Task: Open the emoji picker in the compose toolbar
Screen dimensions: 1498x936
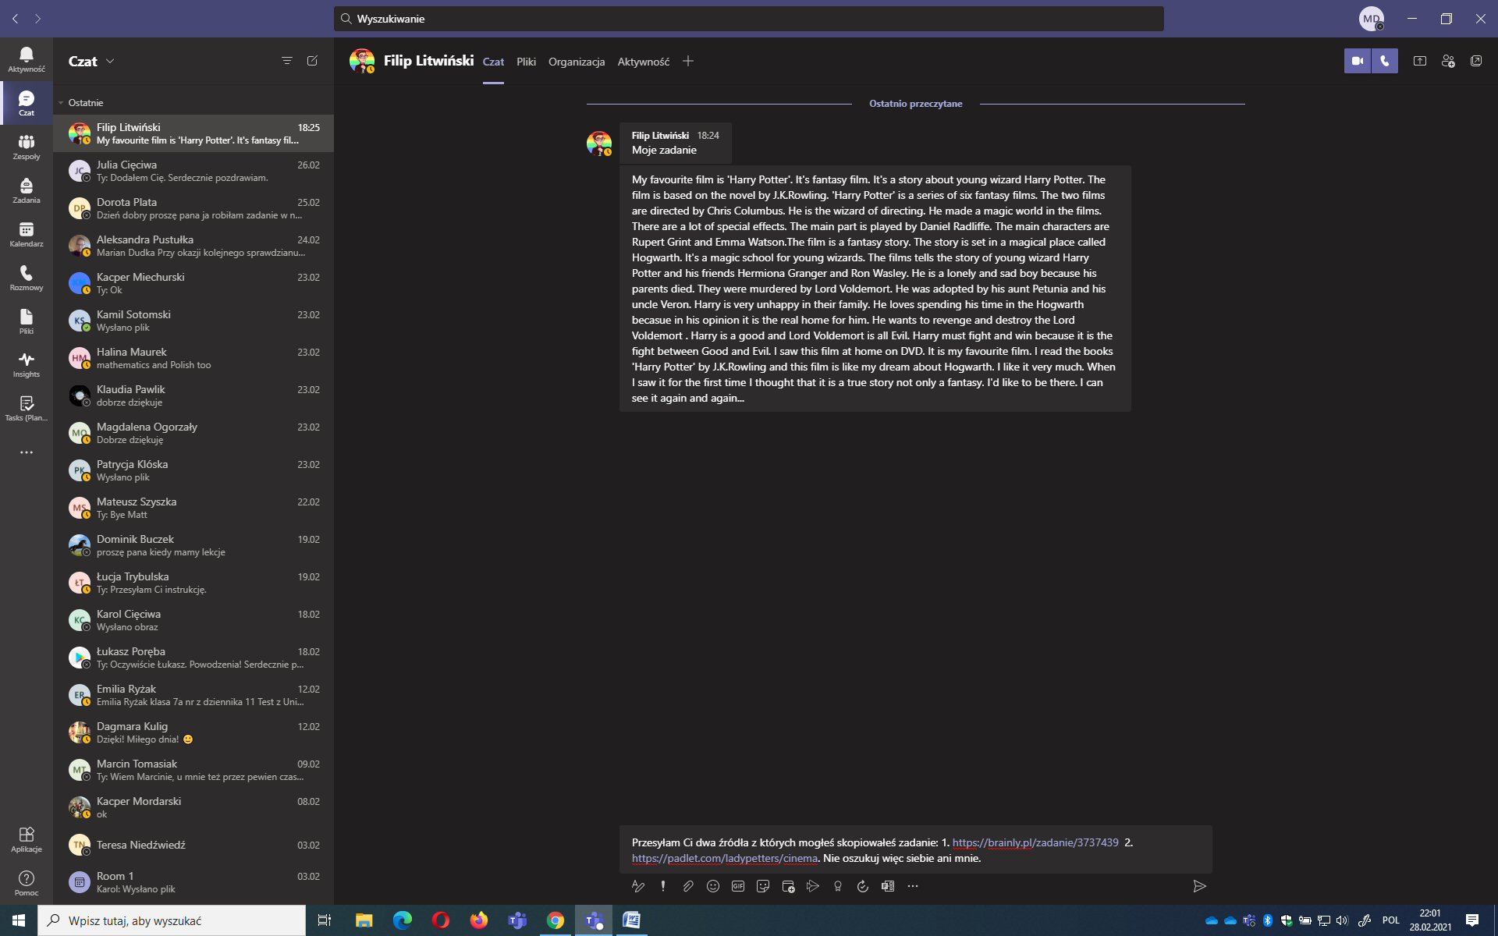Action: pos(713,886)
